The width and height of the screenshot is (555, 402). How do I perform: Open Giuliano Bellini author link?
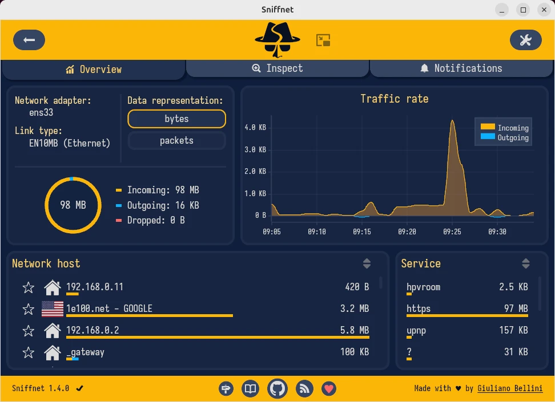click(x=510, y=388)
